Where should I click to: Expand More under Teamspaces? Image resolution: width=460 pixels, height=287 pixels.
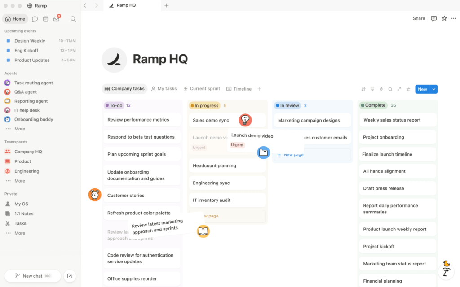click(20, 181)
